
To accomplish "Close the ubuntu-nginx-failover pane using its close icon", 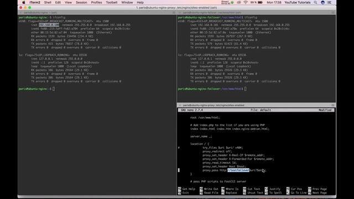I will coord(180,13).
